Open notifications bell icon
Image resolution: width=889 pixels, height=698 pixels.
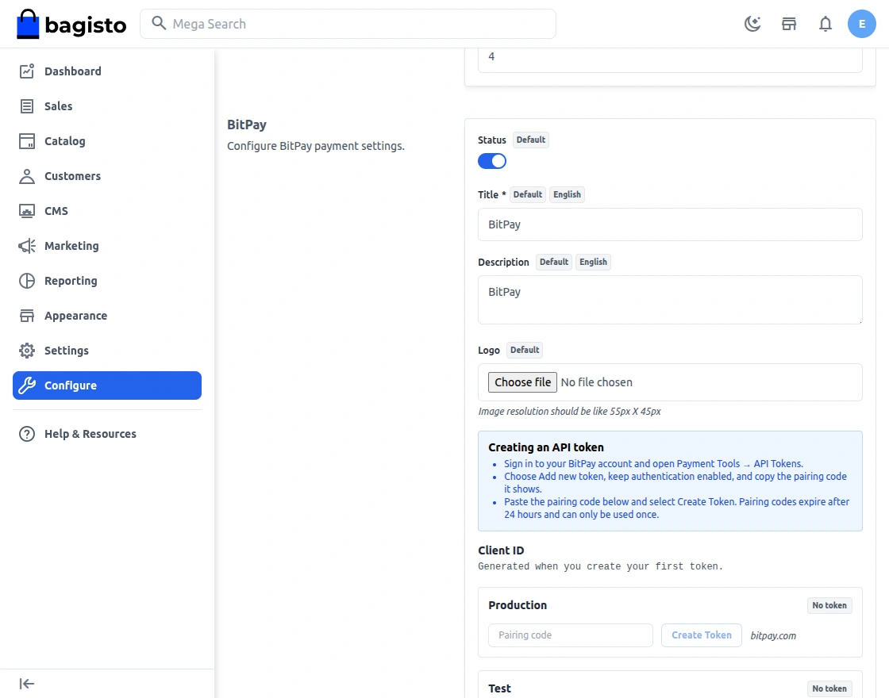click(x=825, y=24)
